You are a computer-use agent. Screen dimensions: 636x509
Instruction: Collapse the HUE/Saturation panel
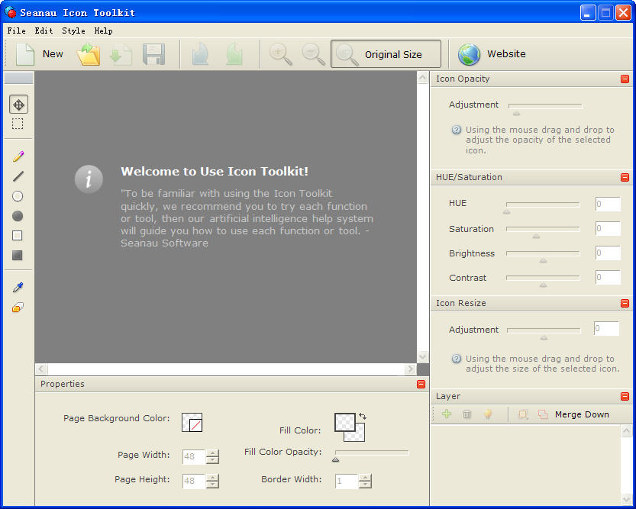tap(625, 177)
